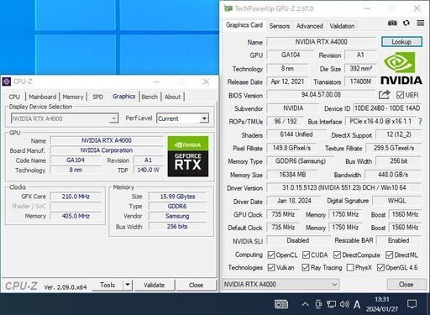Click the Validate button in CPU-Z
The image size is (430, 315).
coord(155,285)
